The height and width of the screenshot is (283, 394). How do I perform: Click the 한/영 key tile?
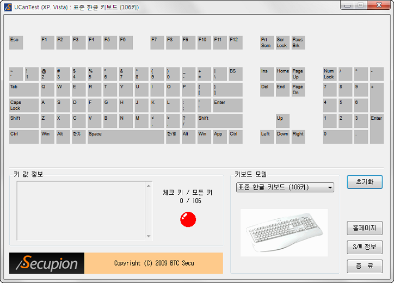click(173, 137)
